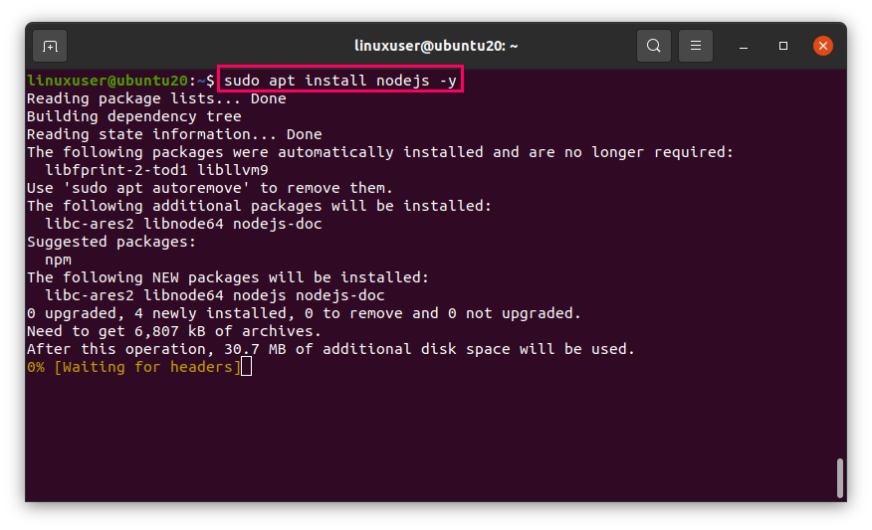The image size is (872, 530).
Task: Click the suggested package npm
Action: click(x=58, y=260)
